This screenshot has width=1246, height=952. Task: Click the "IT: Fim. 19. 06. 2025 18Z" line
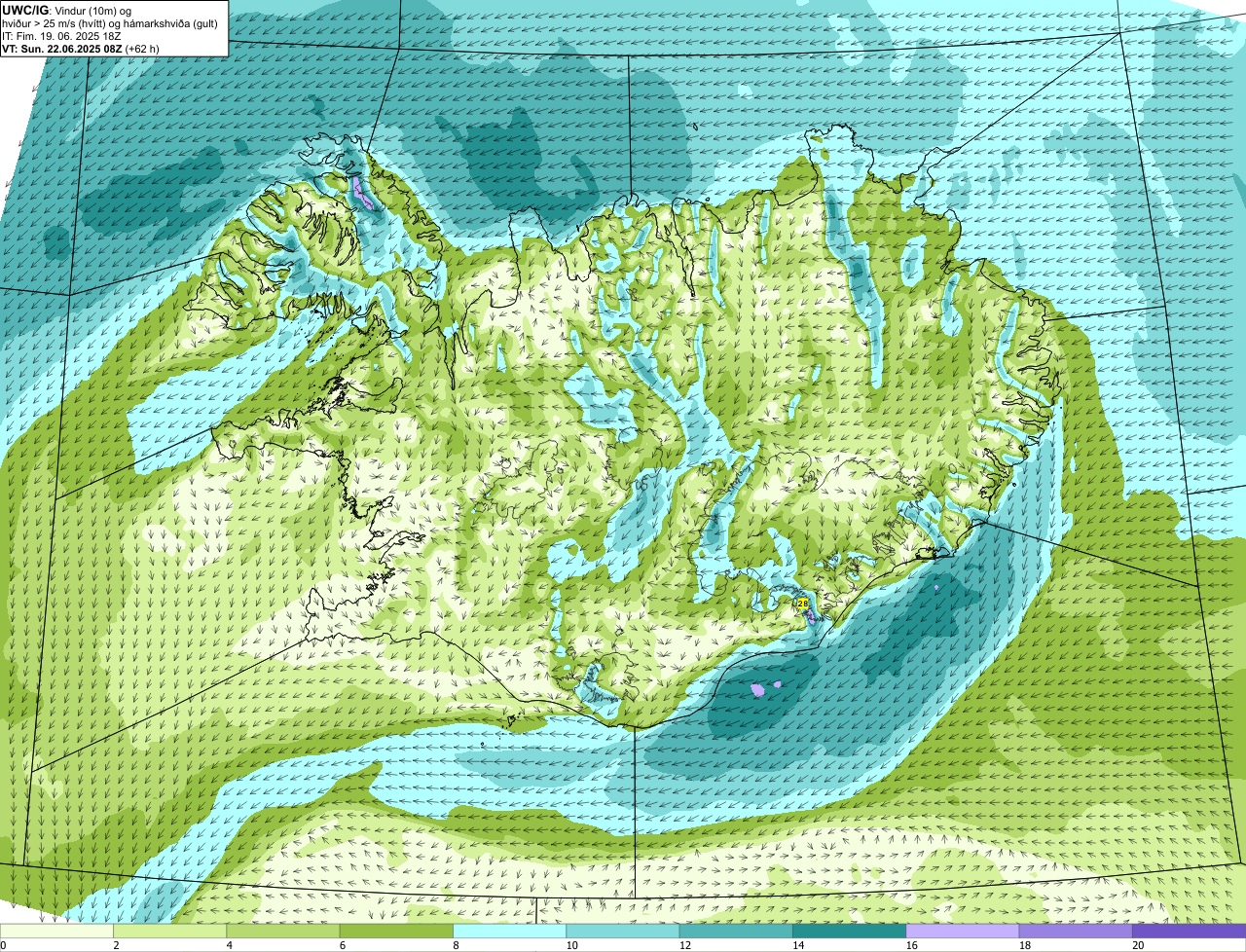pos(61,35)
